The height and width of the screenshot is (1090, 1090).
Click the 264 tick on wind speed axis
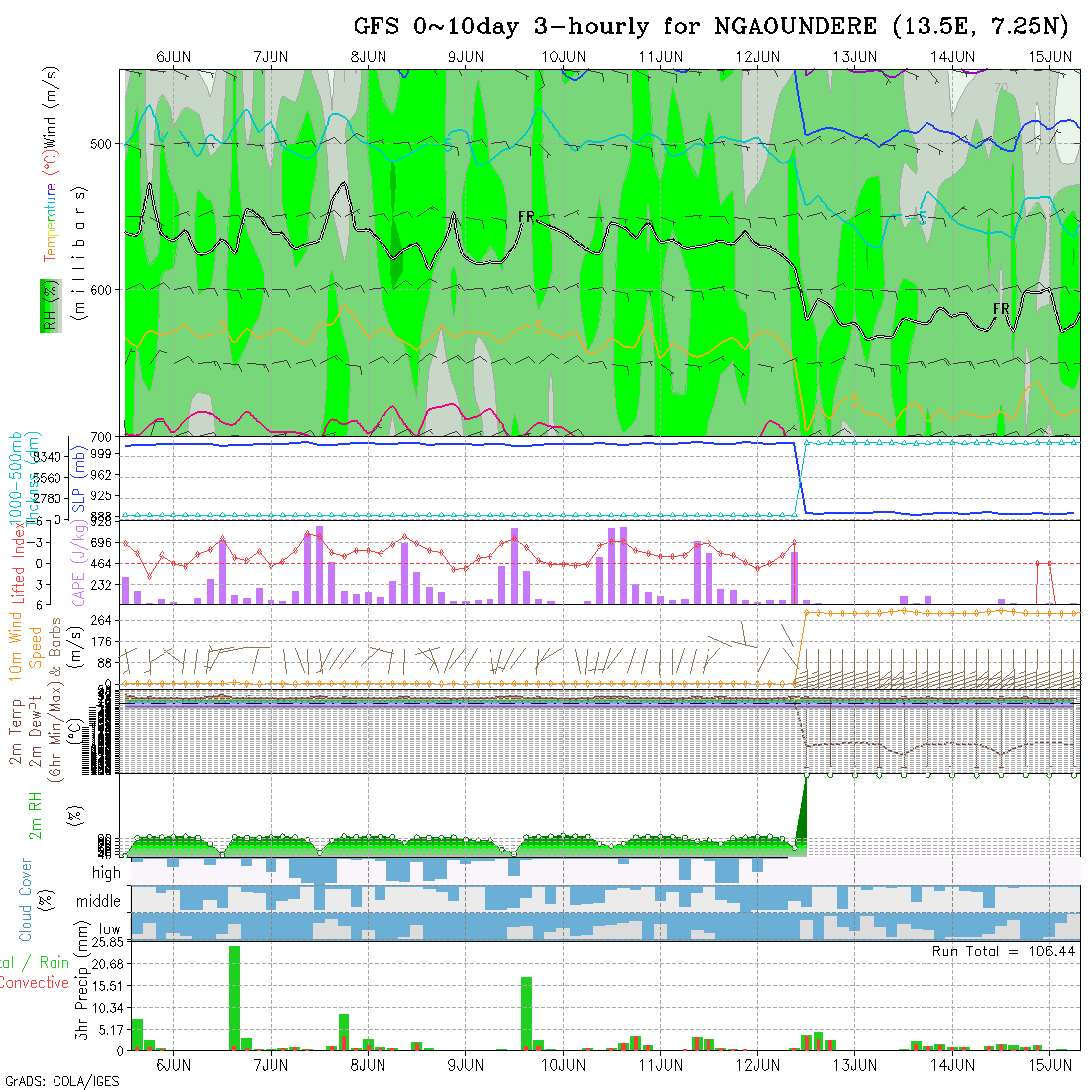pos(106,620)
